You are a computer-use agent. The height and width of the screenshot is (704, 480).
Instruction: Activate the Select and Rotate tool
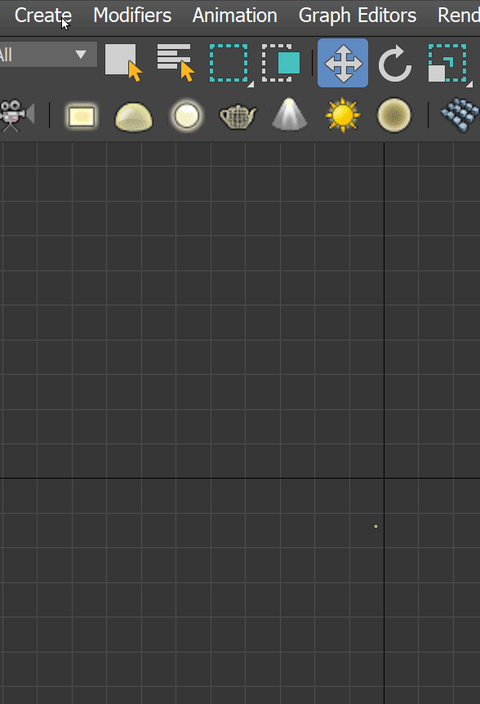(x=395, y=63)
